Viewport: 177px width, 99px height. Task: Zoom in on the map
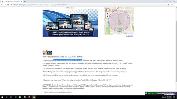tap(107, 13)
